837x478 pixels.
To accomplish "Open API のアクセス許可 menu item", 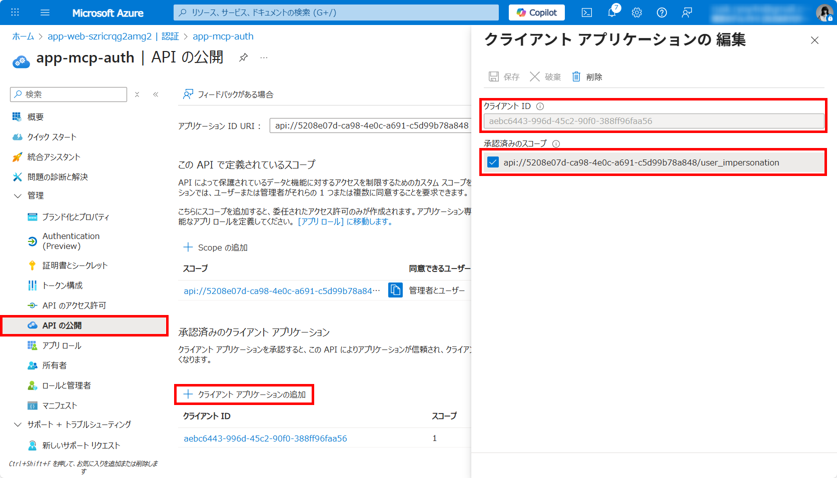I will pyautogui.click(x=74, y=305).
